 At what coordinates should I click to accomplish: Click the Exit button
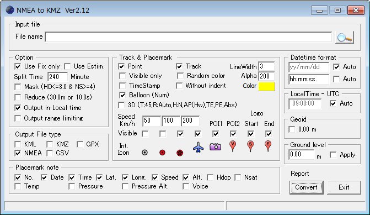click(344, 187)
